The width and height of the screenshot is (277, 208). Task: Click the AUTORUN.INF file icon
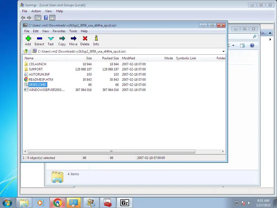click(x=26, y=74)
